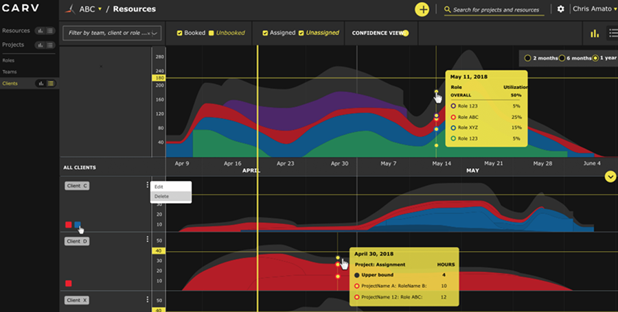
Task: Show Projects as list in sidebar
Action: [x=50, y=45]
